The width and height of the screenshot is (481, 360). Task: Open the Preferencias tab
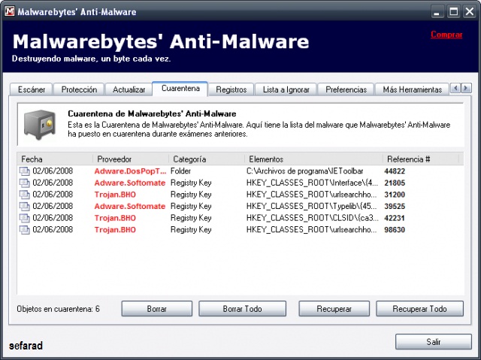coord(346,89)
